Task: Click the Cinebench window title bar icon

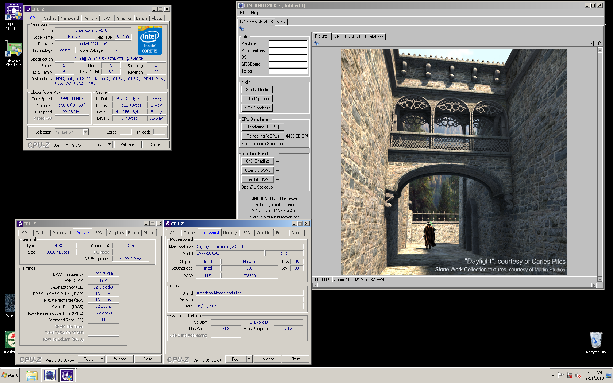Action: pos(240,5)
